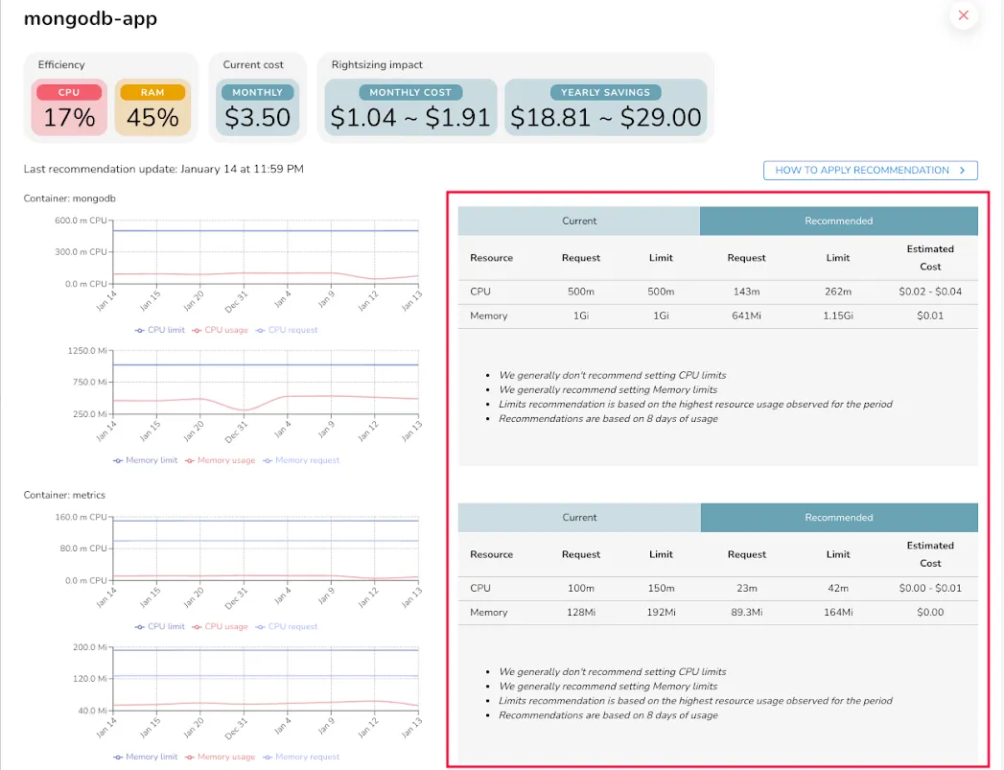
Task: Click recommended CPU limit value 42m
Action: (838, 588)
